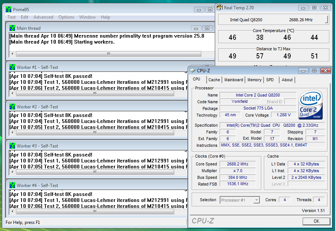335x231 pixels.
Task: Click the Level 2 cache value 2 x 2048 KBytes
Action: coord(306,177)
